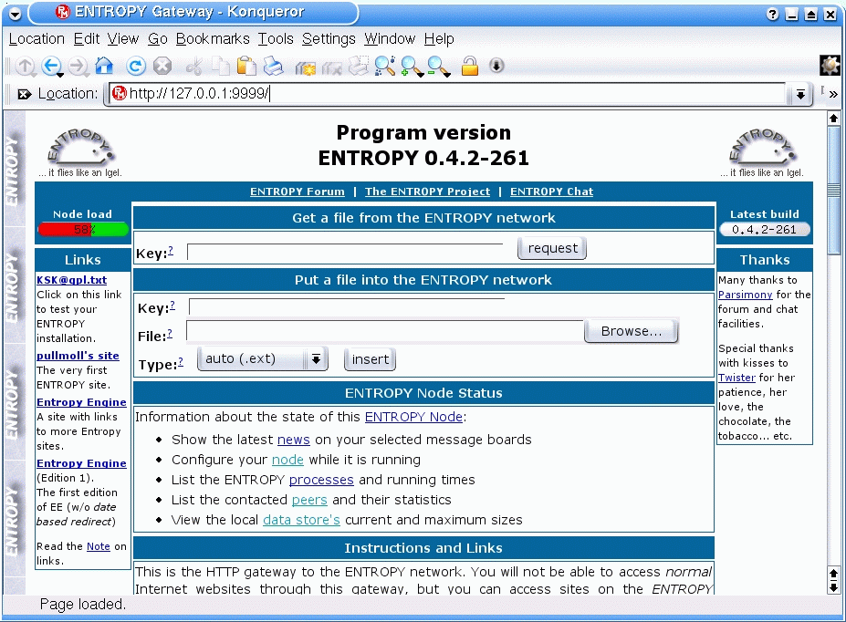This screenshot has height=622, width=846.
Task: Open the news link
Action: pos(294,440)
